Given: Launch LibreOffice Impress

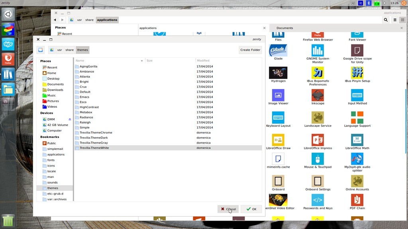Looking at the screenshot, I should coord(318,139).
